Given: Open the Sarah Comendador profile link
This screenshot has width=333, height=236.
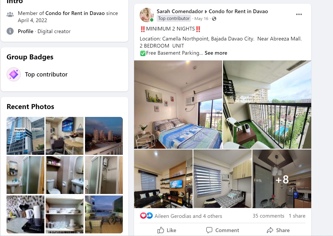Looking at the screenshot, I should (180, 11).
